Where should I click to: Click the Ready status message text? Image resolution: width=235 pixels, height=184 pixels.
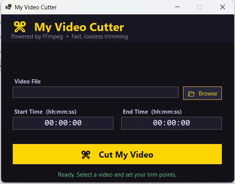[x=117, y=175]
